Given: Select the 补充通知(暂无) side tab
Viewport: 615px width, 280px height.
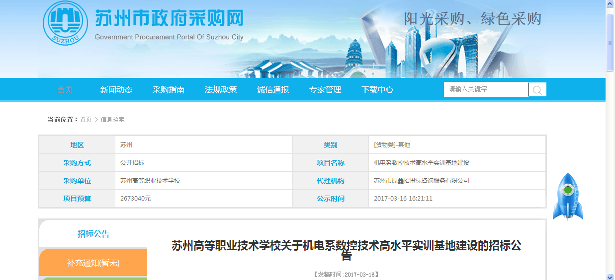Looking at the screenshot, I should [x=93, y=263].
